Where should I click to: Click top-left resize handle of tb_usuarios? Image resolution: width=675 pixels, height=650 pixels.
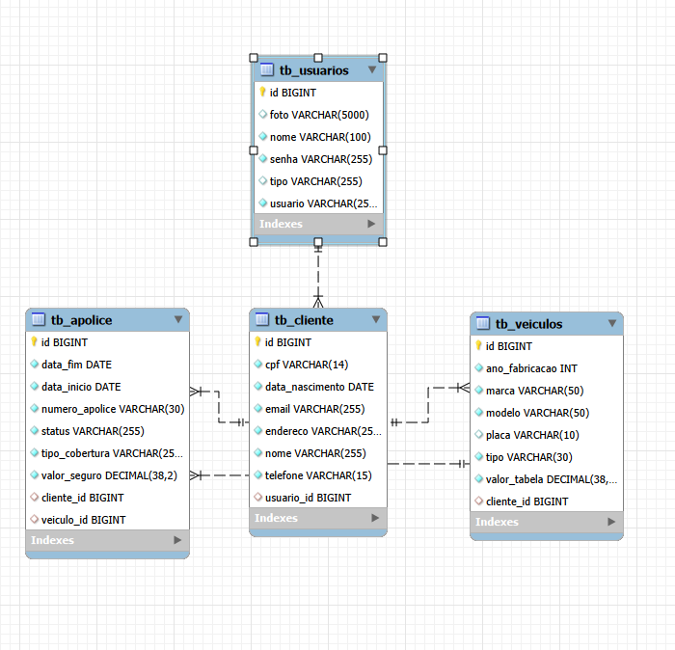coord(254,58)
